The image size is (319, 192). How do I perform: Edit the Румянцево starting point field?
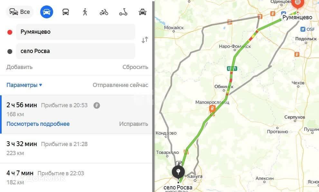click(76, 32)
